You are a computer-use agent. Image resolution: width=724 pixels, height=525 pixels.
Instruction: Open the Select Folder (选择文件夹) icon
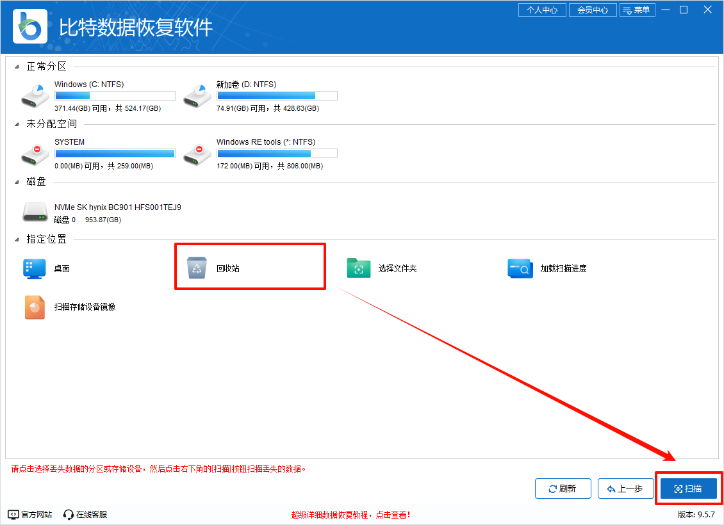(359, 268)
